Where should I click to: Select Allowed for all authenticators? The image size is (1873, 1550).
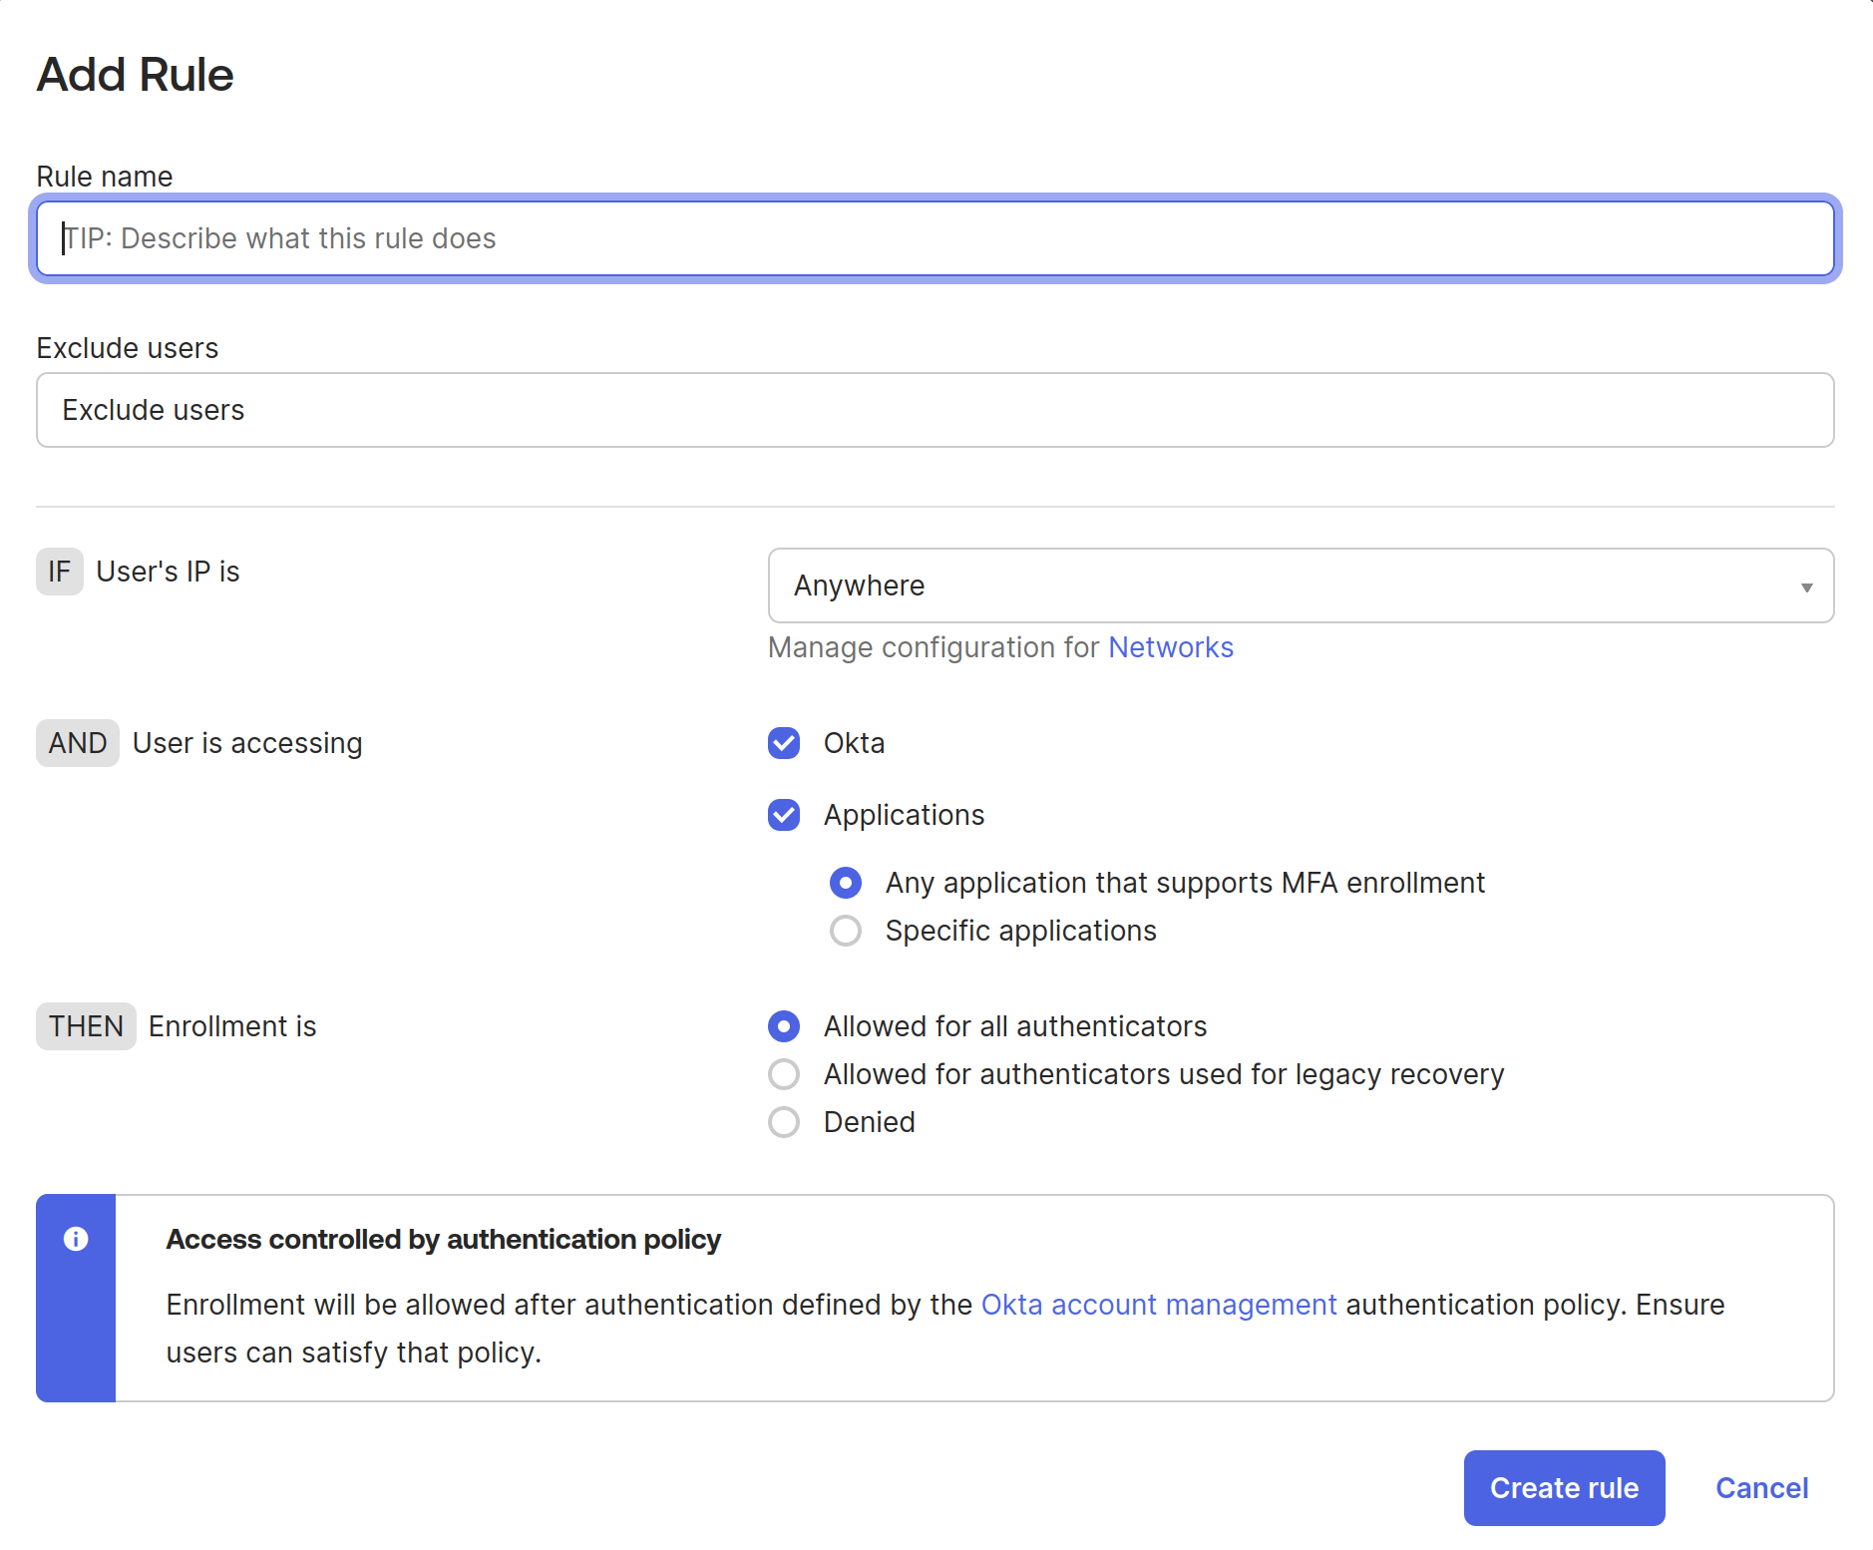click(784, 1026)
